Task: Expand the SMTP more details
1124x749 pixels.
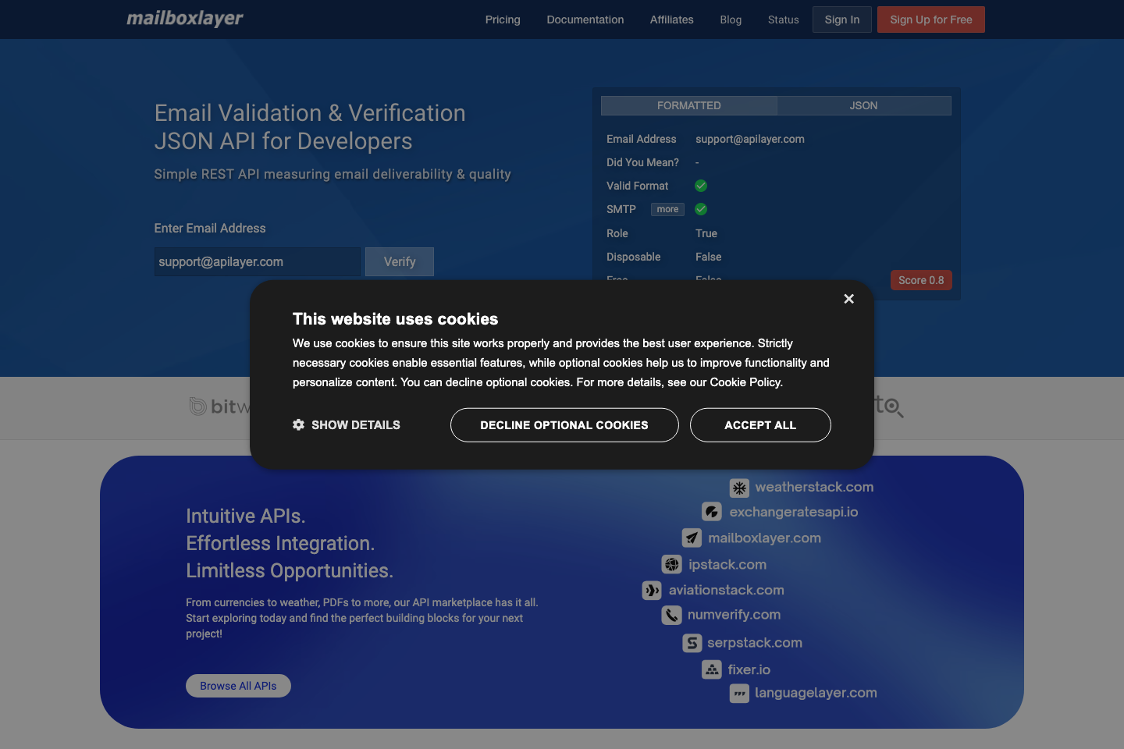Action: click(667, 209)
